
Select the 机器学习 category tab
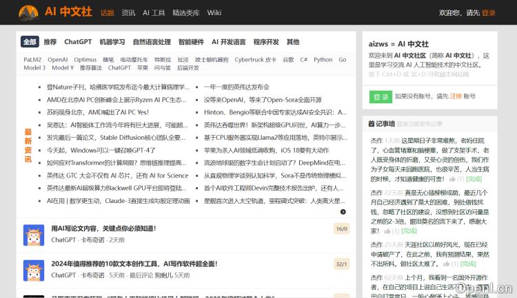pos(112,42)
